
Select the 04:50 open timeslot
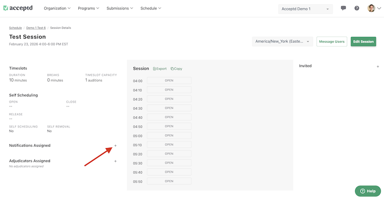click(x=169, y=126)
